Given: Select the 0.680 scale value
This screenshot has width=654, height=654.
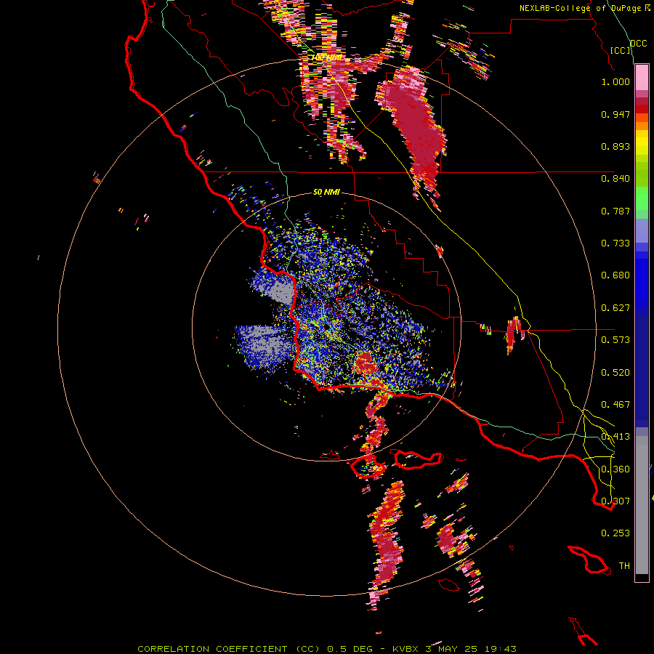Looking at the screenshot, I should coord(615,275).
